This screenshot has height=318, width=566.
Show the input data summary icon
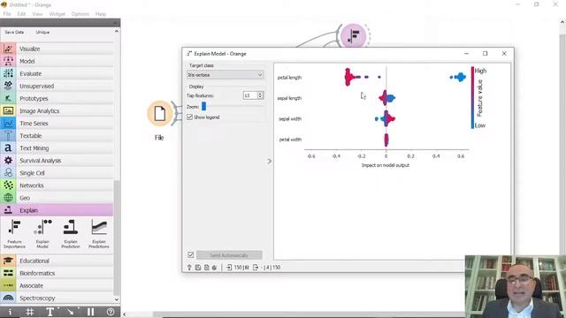(x=229, y=268)
